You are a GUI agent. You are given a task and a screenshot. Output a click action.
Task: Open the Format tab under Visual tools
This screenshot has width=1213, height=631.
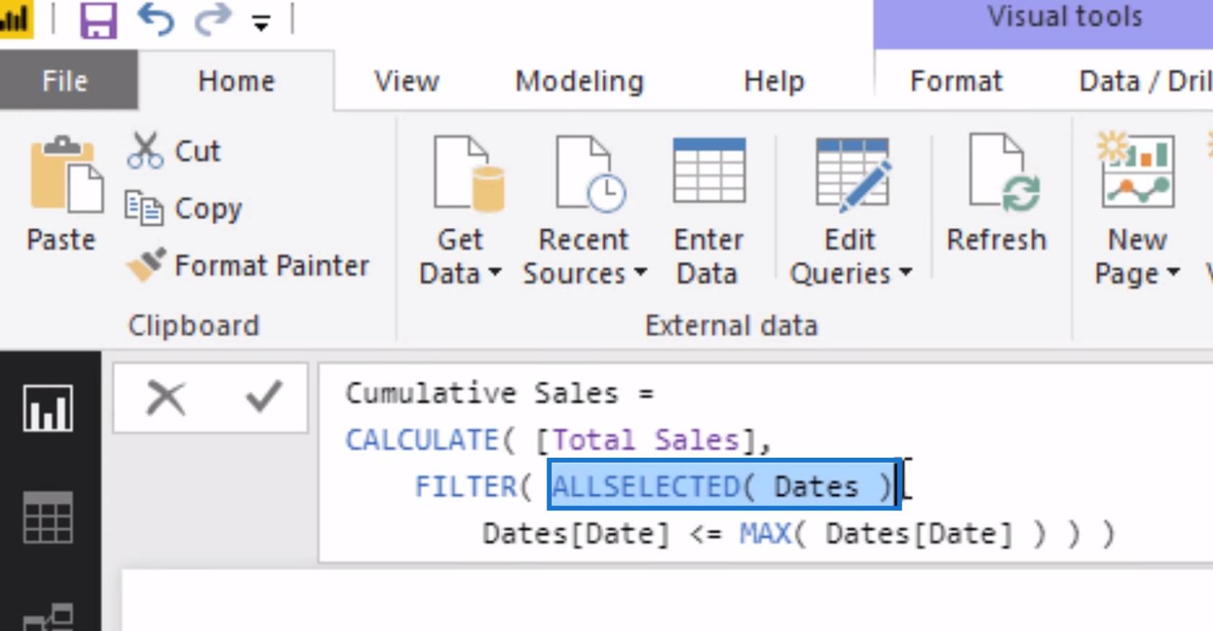coord(956,81)
